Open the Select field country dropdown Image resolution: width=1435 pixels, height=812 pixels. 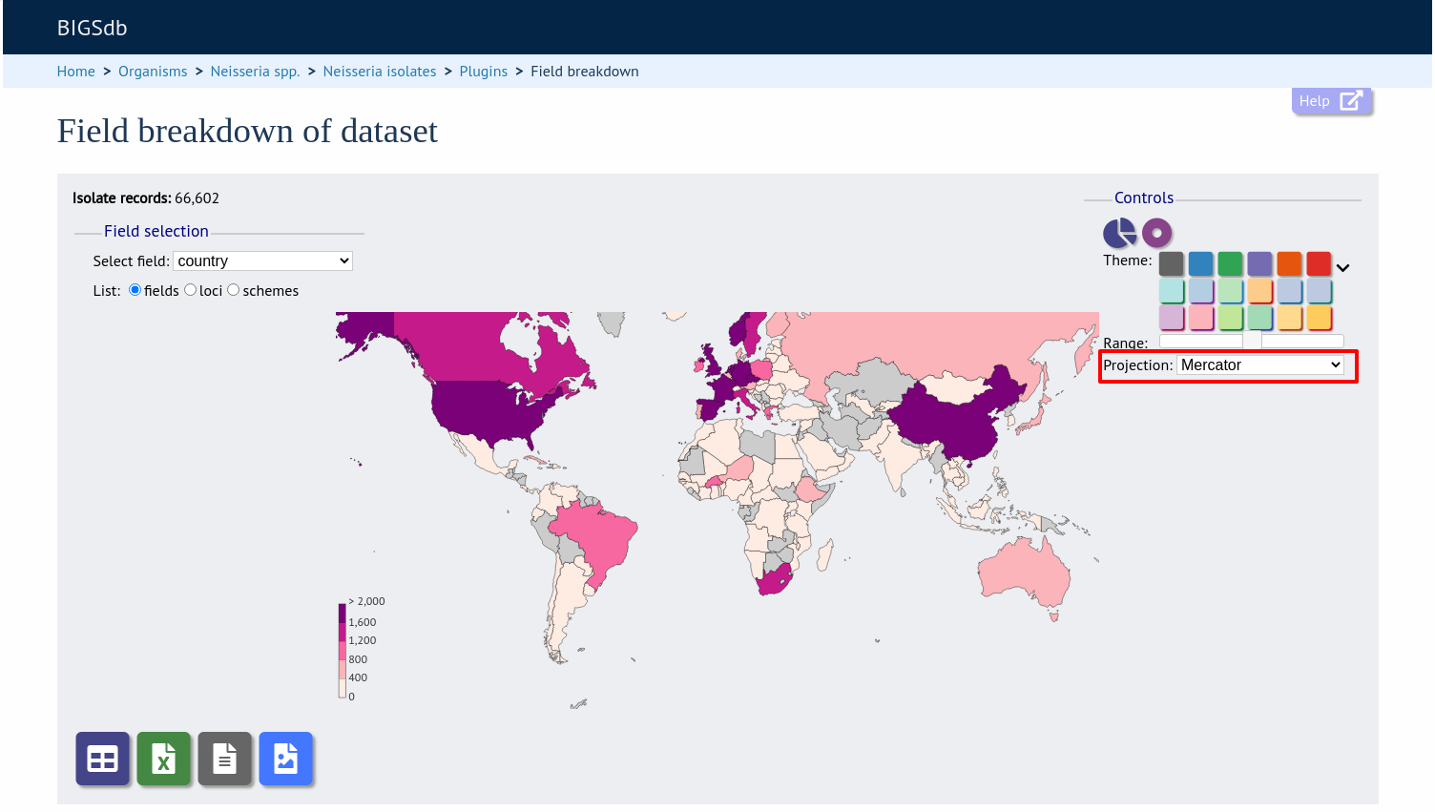(x=262, y=261)
